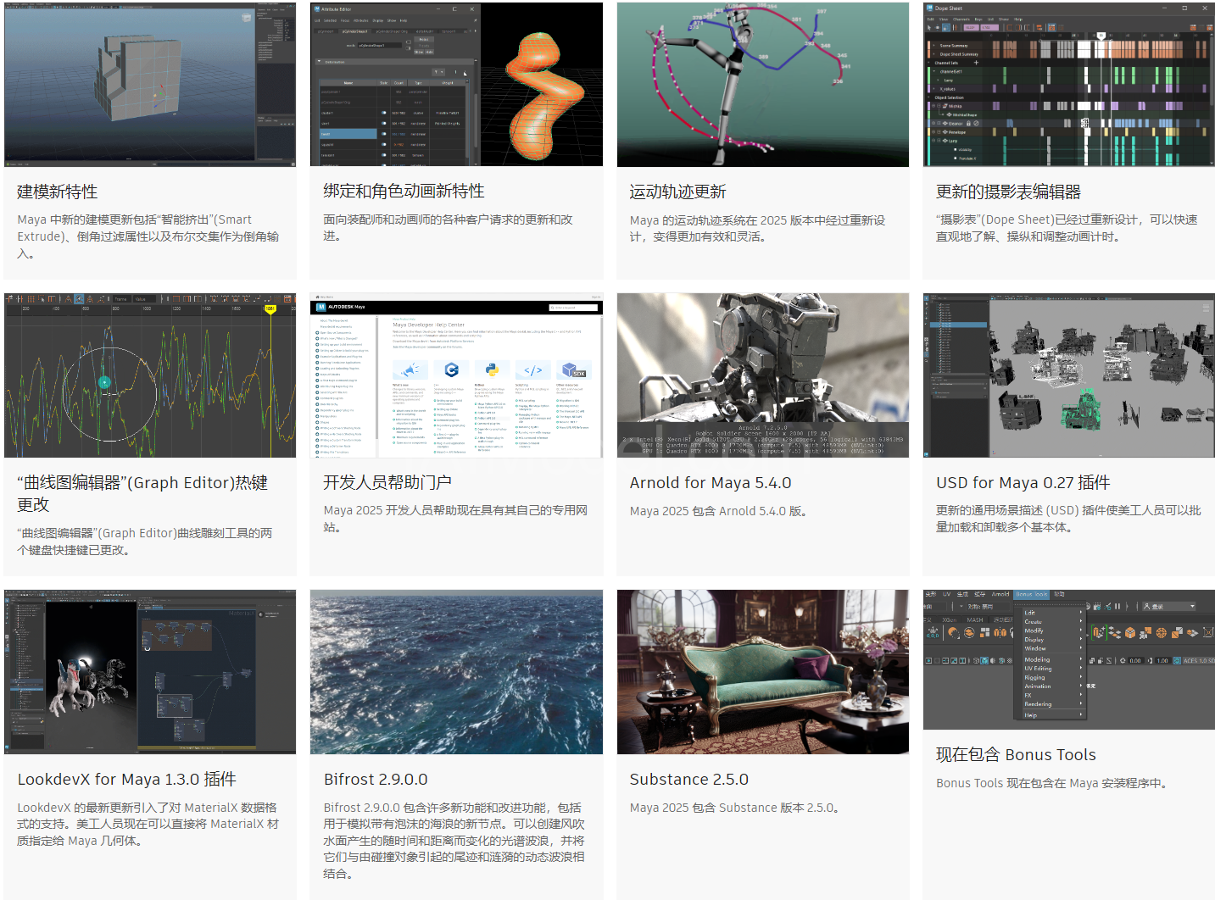Click the 开发人员帮助门户 heading link
1215x900 pixels.
click(387, 482)
